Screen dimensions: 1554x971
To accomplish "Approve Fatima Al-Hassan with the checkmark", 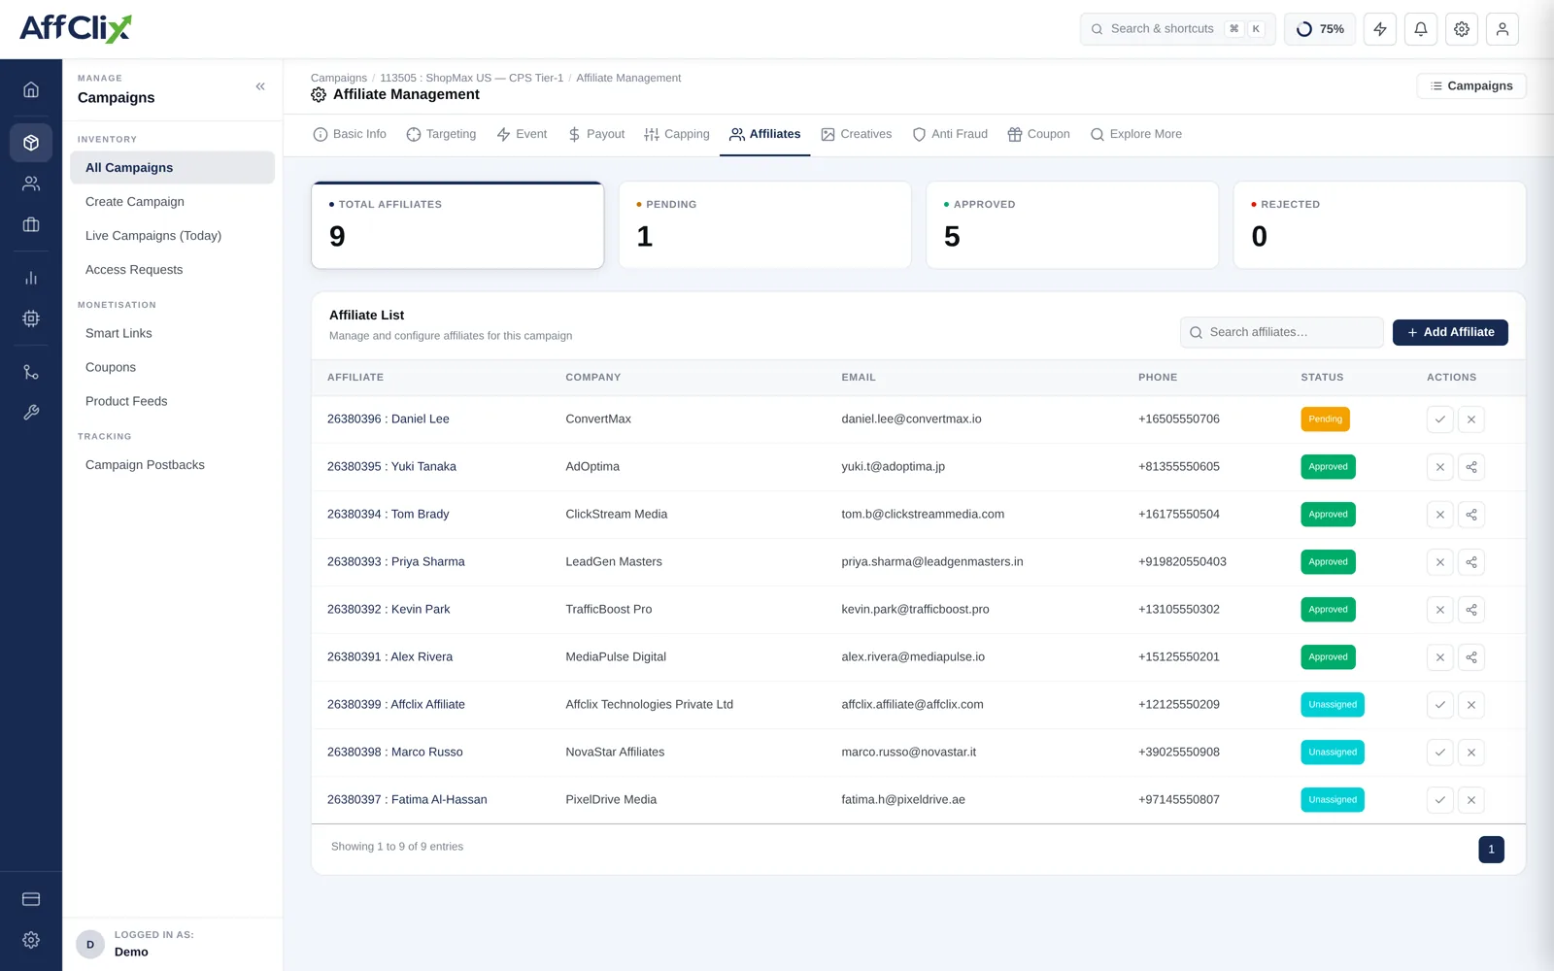I will [x=1440, y=800].
